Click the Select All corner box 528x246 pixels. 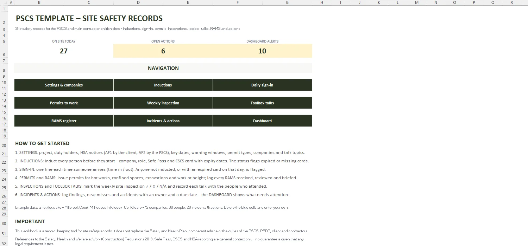coord(4,2)
